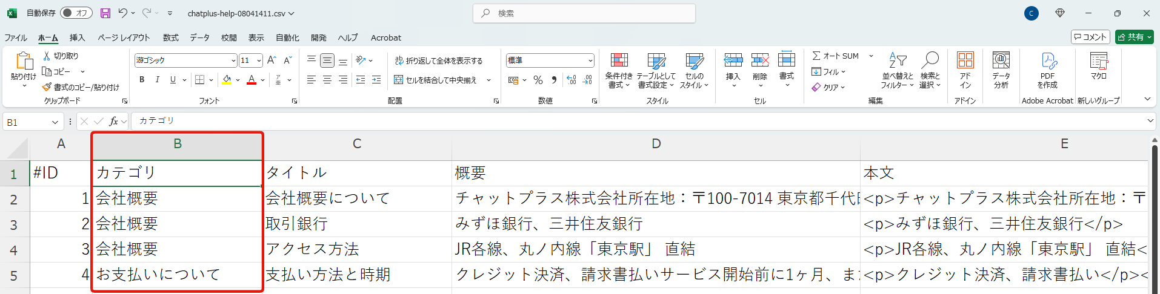The image size is (1160, 294).
Task: Click the borders icon
Action: [x=199, y=80]
